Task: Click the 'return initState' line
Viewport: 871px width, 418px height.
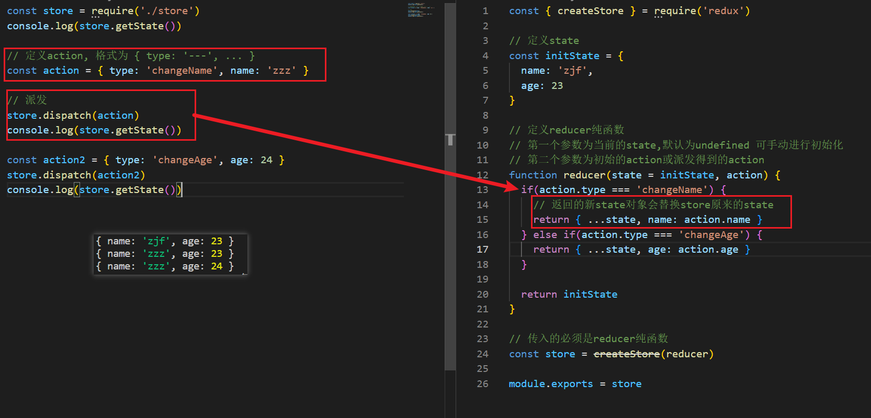Action: 569,295
